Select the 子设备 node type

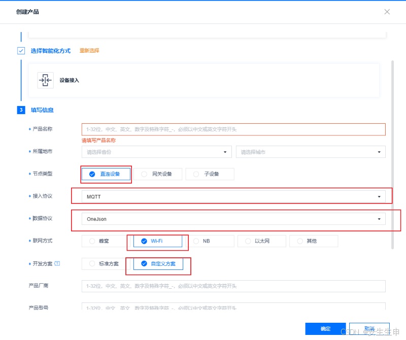coord(210,174)
